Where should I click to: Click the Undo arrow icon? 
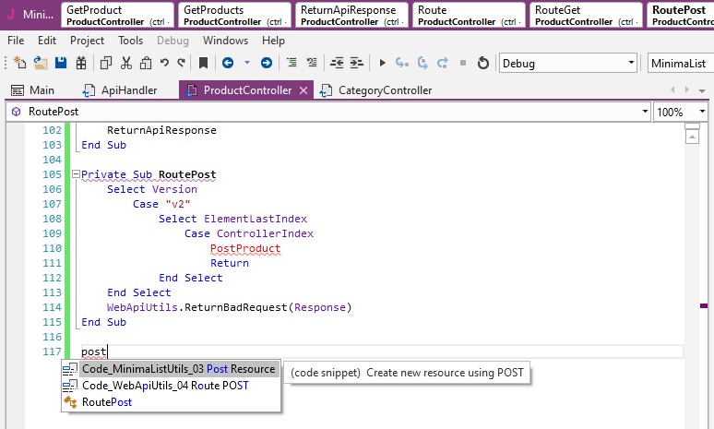164,64
